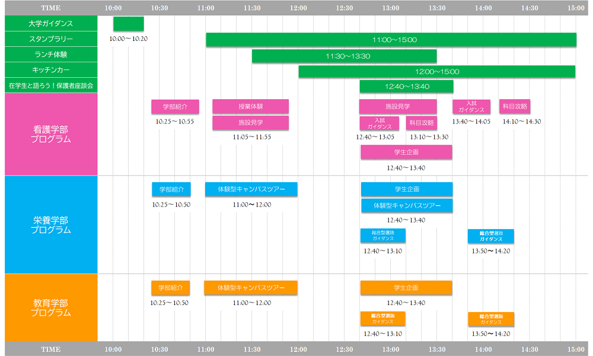Image resolution: width=593 pixels, height=356 pixels.
Task: Click the orange 教育学部プログラム category label
Action: coord(50,307)
